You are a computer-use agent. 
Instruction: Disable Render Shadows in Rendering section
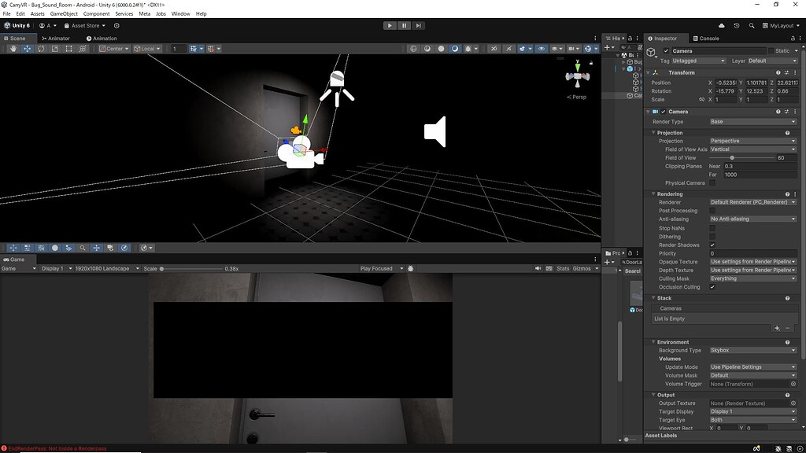pos(712,245)
